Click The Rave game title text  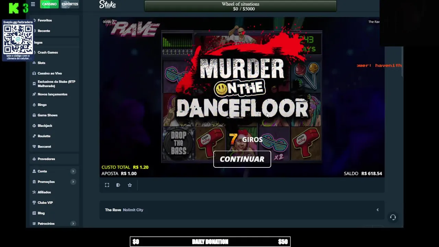pos(113,210)
